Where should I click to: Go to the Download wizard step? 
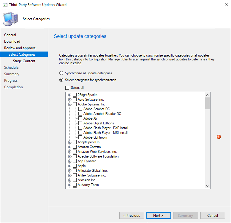pos(12,41)
